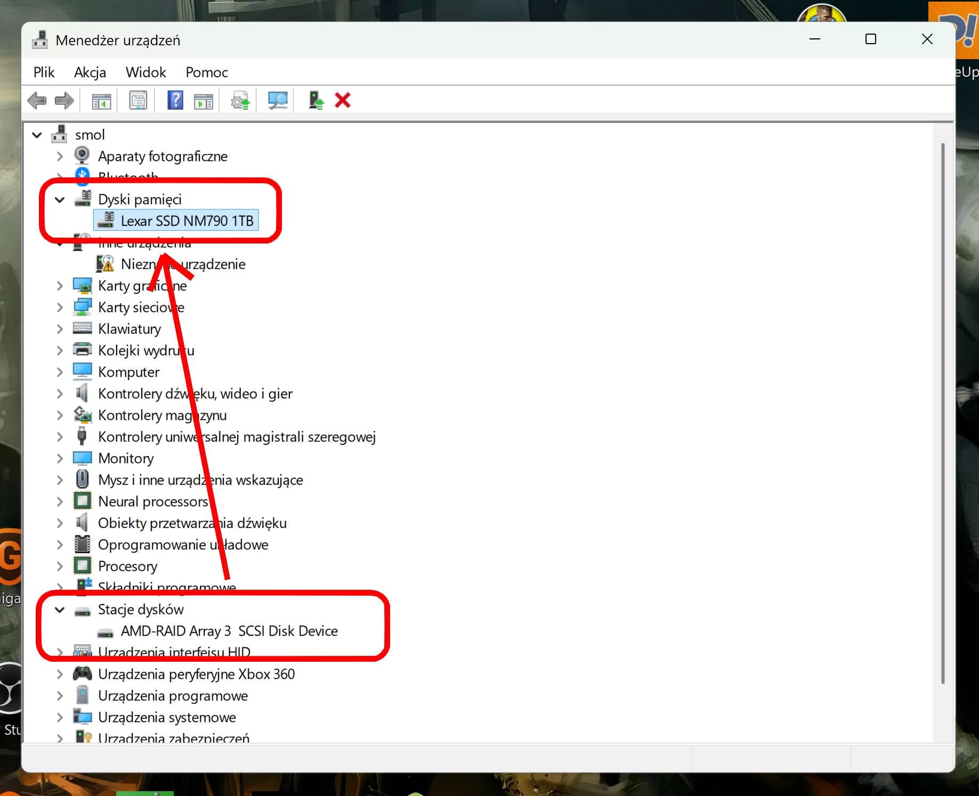Click the Properties toolbar icon
Image resolution: width=979 pixels, height=796 pixels.
(137, 100)
